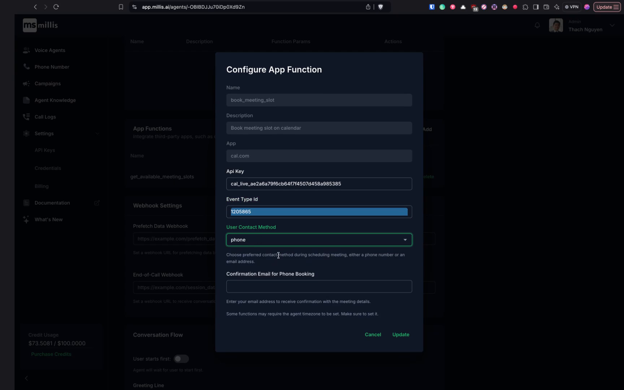Viewport: 624px width, 390px height.
Task: Select API Keys under Settings
Action: 45,150
